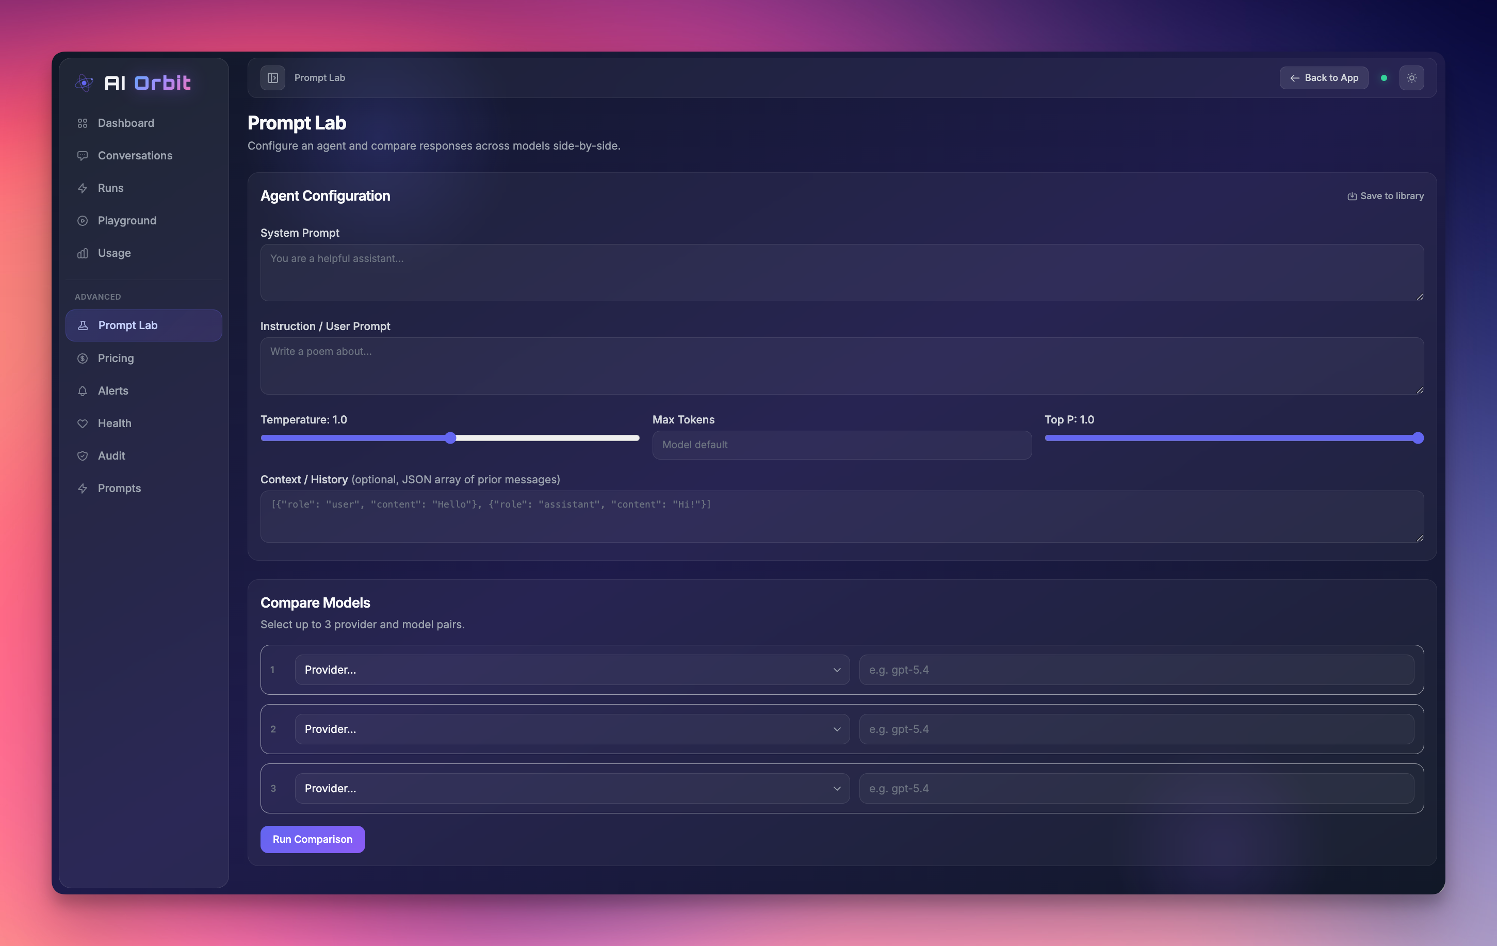The height and width of the screenshot is (946, 1497).
Task: Click the Context / History resize grip
Action: pos(1419,539)
